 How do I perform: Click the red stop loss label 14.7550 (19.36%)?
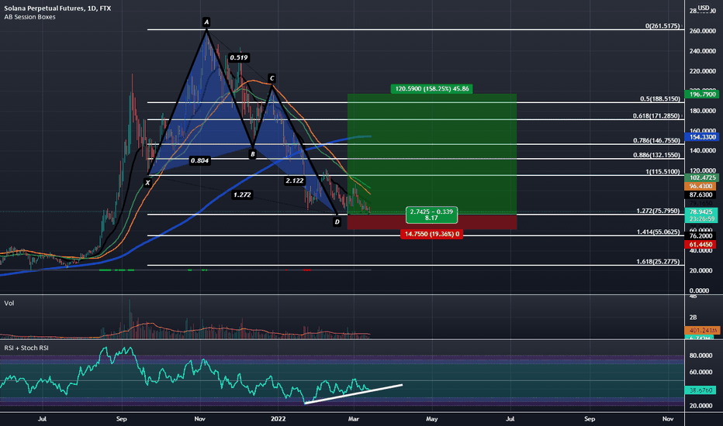431,234
